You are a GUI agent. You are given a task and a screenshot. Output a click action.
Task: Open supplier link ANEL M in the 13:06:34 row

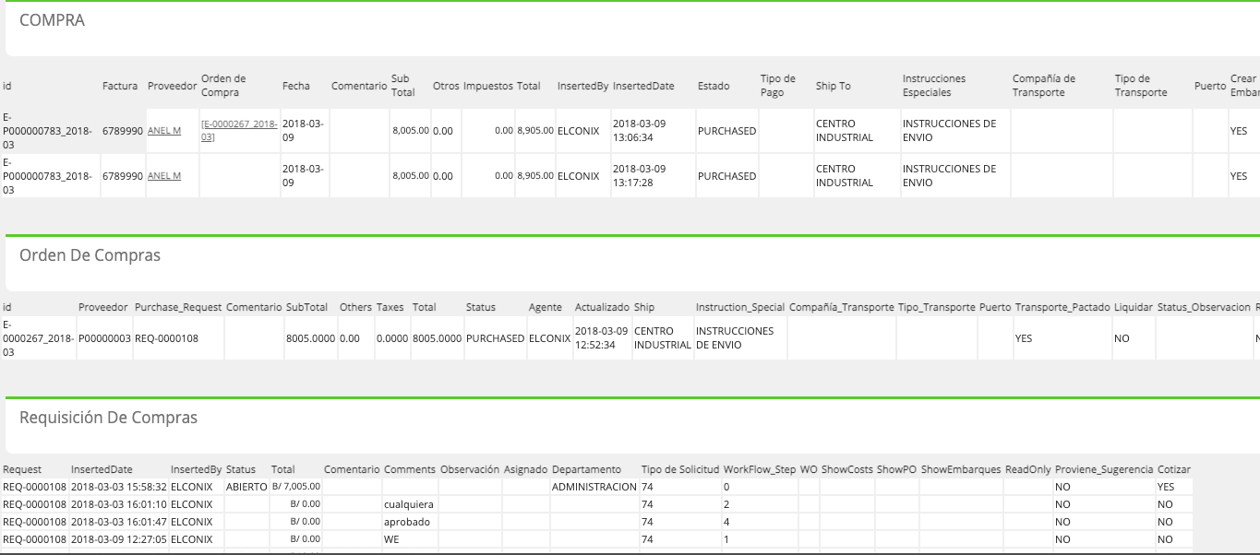pos(164,131)
